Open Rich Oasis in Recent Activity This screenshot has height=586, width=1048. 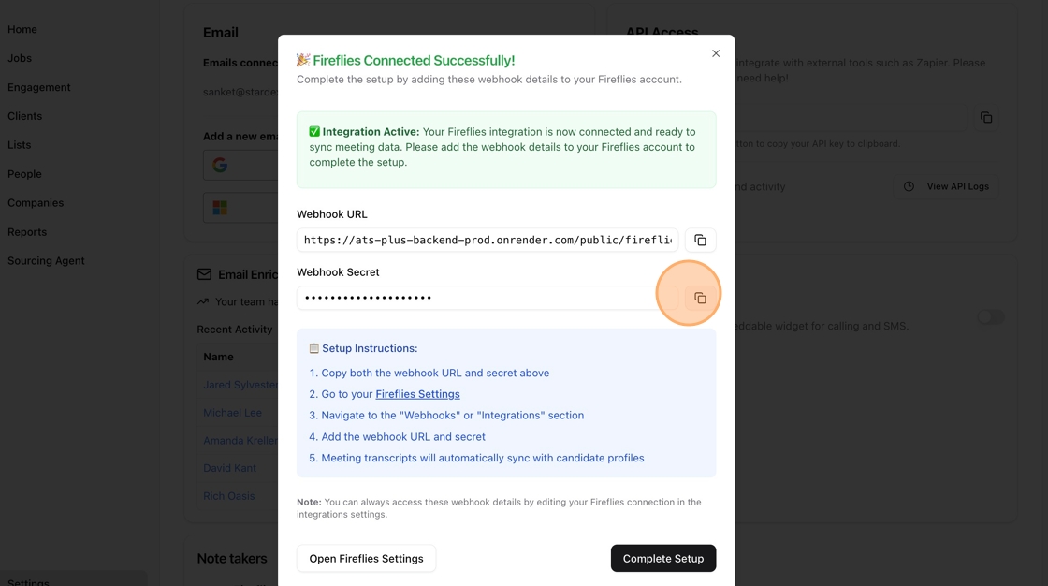click(x=229, y=496)
